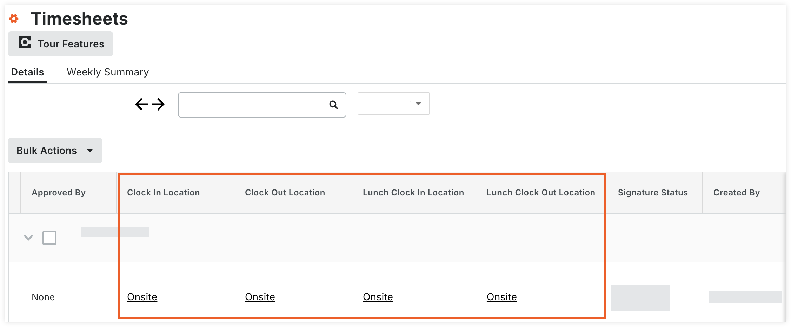Click the Tour Features logo icon
The image size is (791, 327).
point(25,42)
